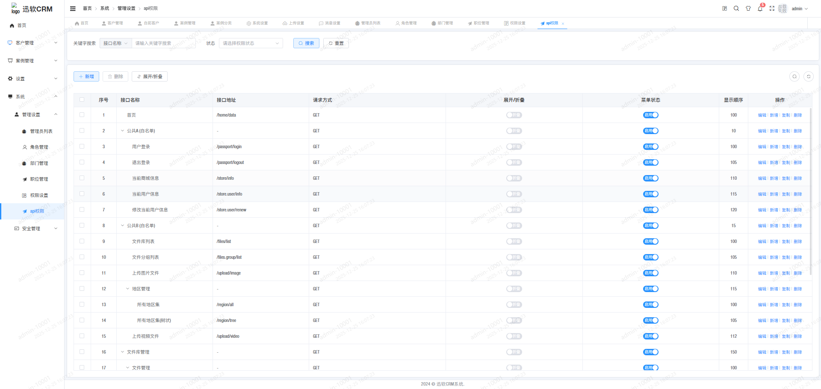Toggle menu status switch for 用户登录 row
The width and height of the screenshot is (821, 389).
650,146
